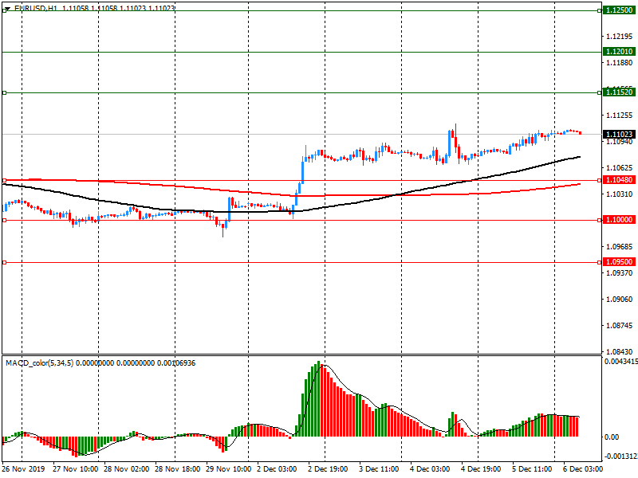Click the 1.11880 price scale value
Screen dimensions: 638x478
(620, 63)
